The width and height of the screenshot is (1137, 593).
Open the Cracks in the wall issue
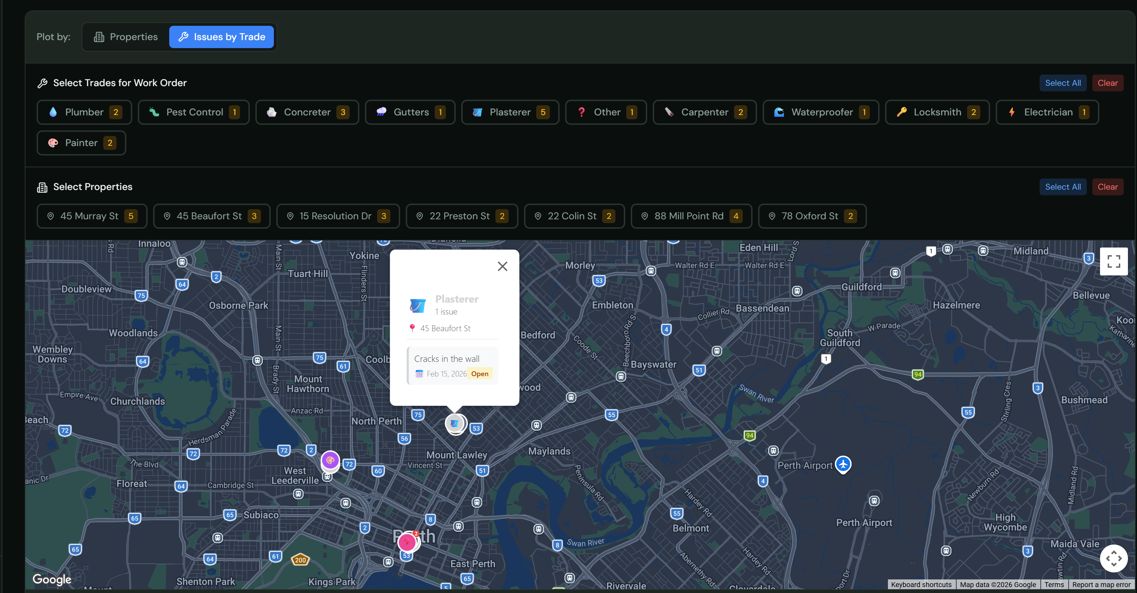pyautogui.click(x=453, y=366)
